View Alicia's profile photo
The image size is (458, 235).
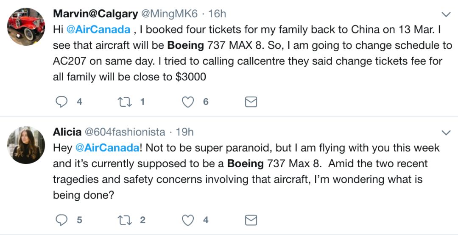26,145
